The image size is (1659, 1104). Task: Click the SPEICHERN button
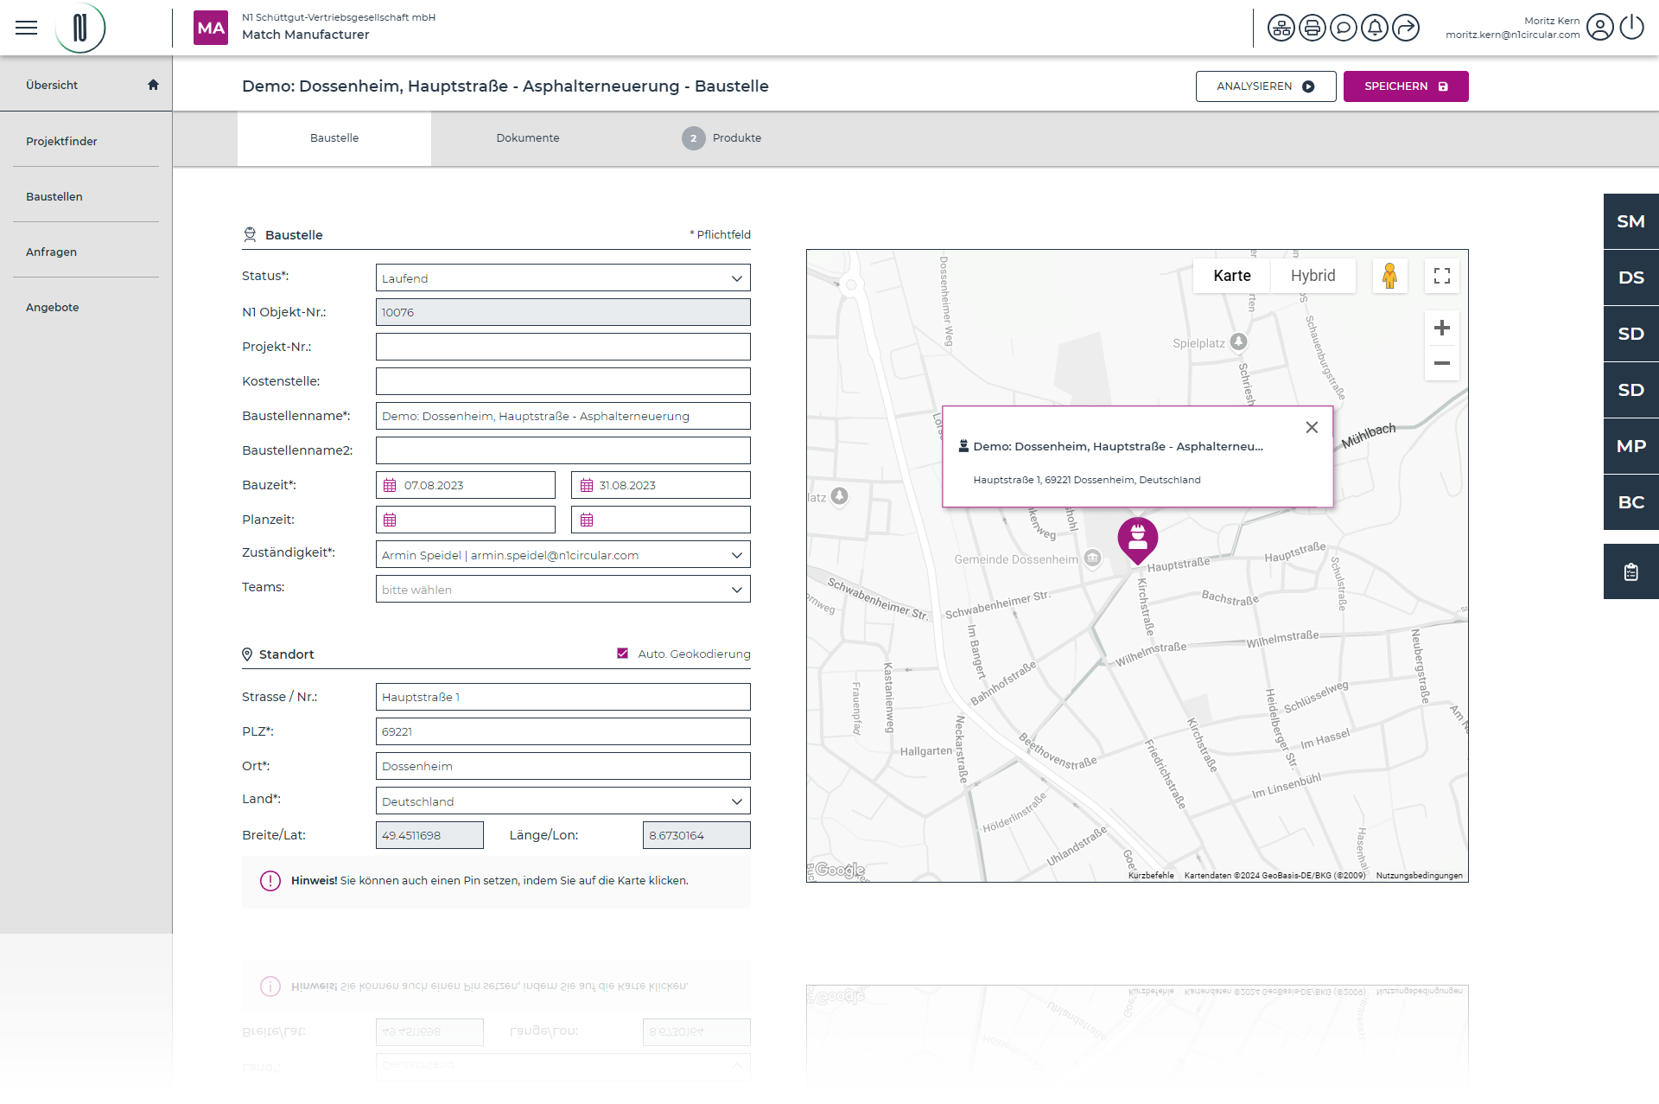(x=1405, y=86)
